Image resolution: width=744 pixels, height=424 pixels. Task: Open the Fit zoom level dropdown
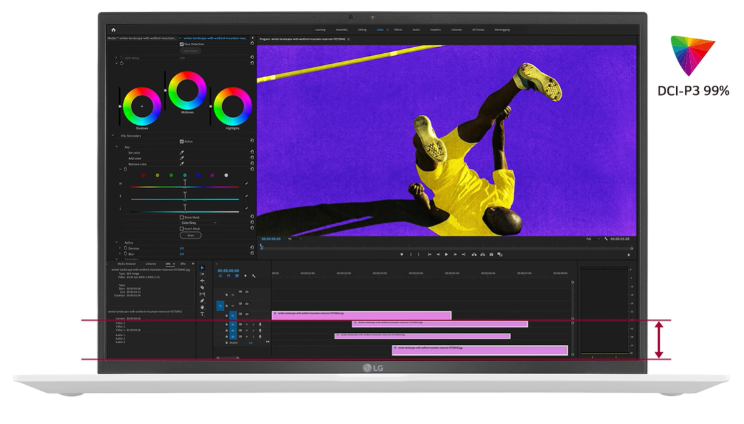point(295,239)
